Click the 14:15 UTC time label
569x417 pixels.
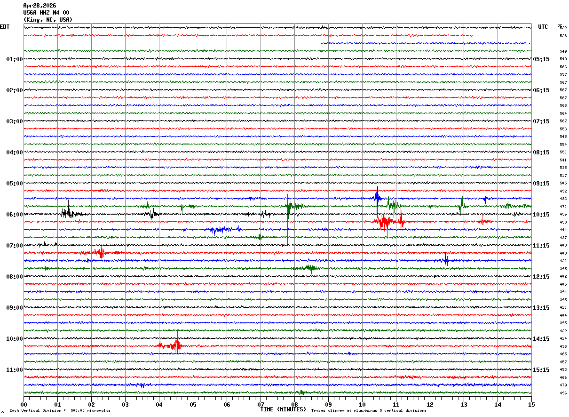pyautogui.click(x=541, y=339)
